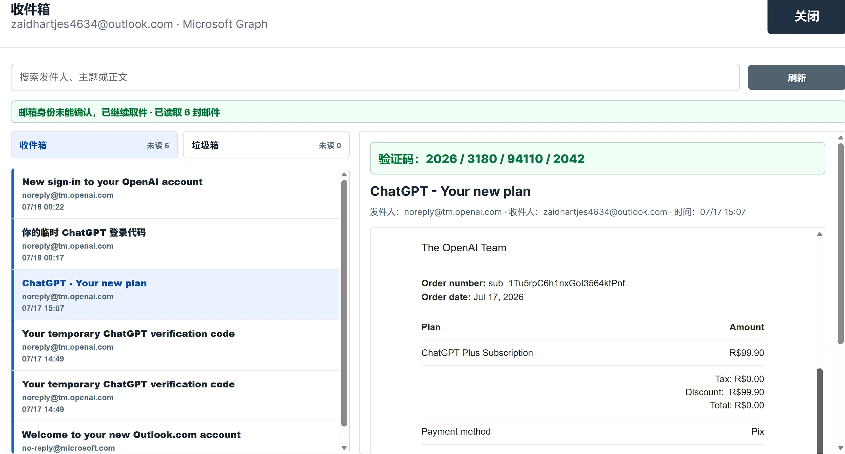Click the detail panel outer scroll-up arrow

841,138
